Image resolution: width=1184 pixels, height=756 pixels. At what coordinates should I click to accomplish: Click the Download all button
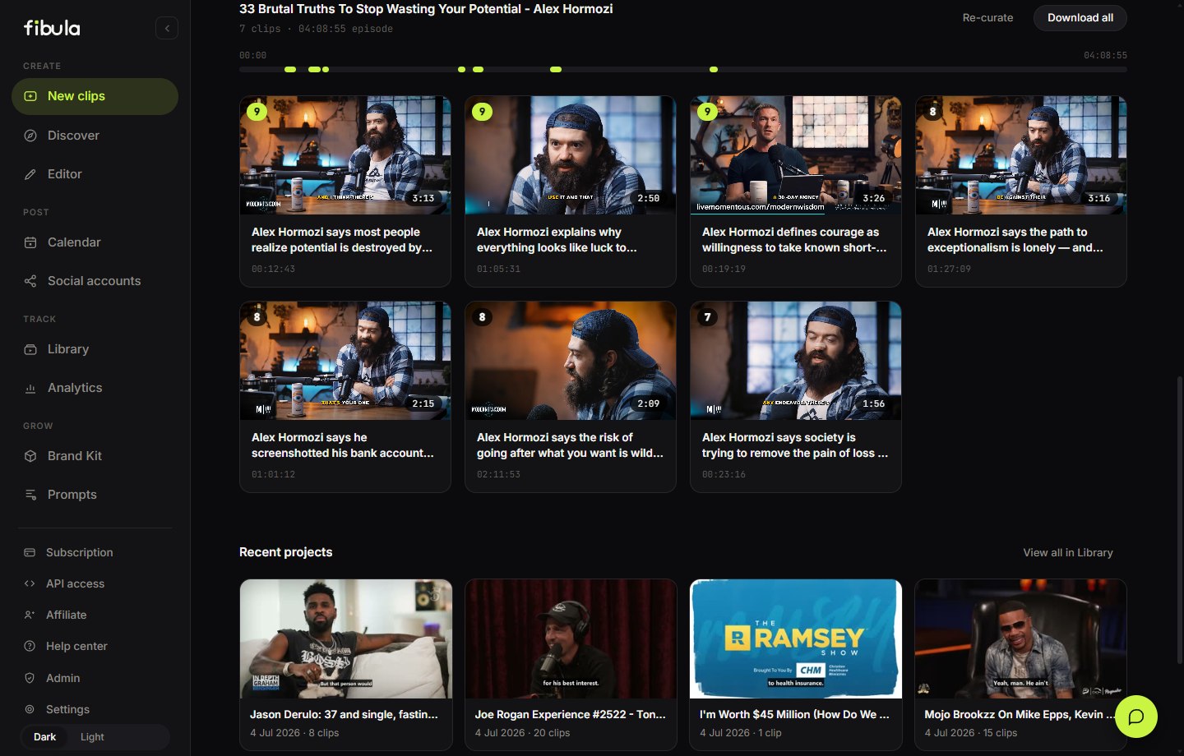click(x=1080, y=18)
